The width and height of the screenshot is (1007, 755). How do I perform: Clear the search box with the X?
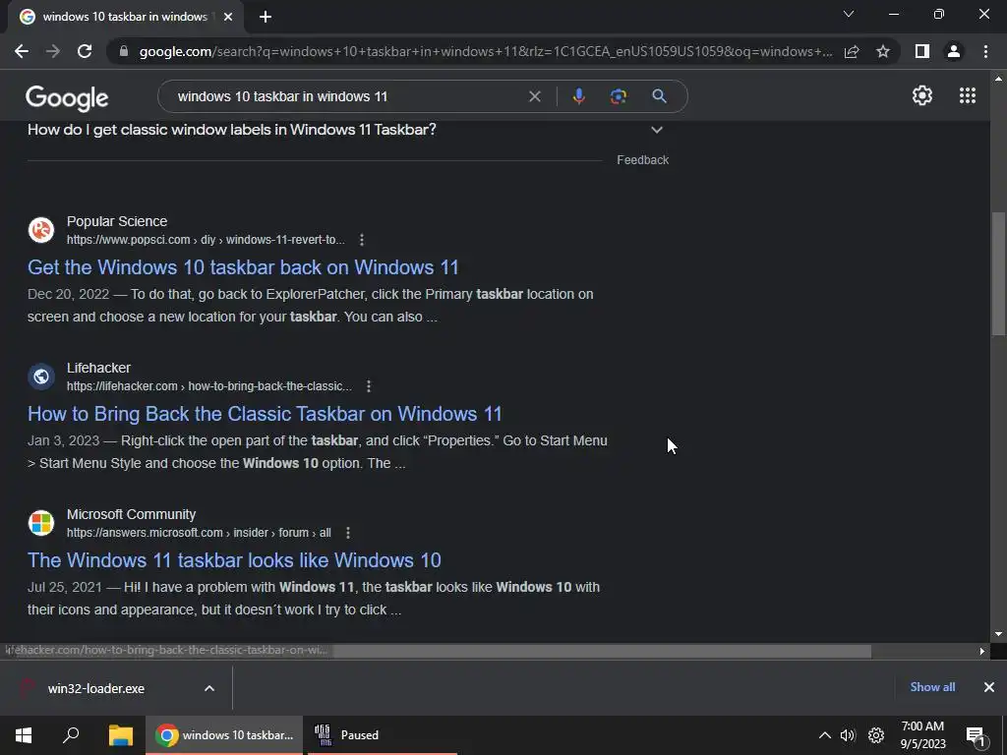(534, 96)
